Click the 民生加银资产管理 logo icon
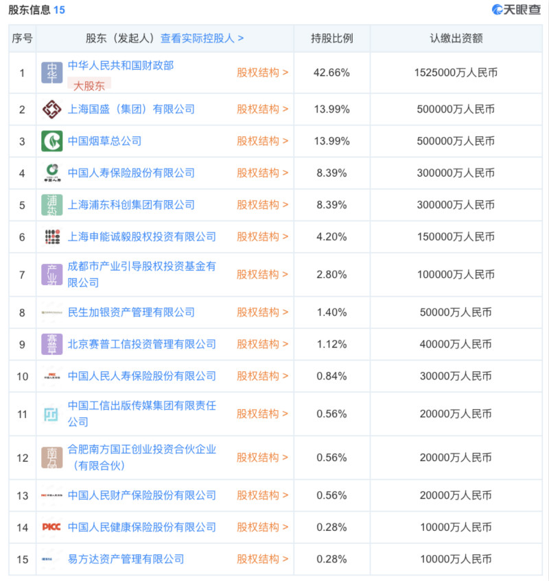Viewport: 549px width, 581px height. (x=51, y=312)
